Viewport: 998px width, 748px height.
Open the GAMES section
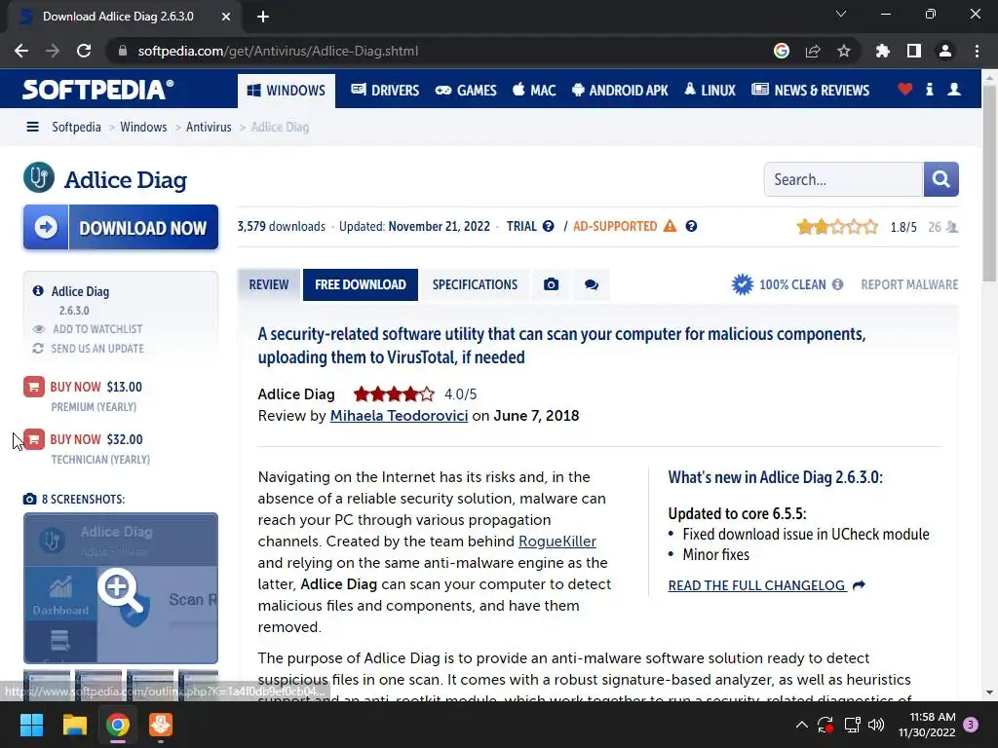click(x=466, y=91)
